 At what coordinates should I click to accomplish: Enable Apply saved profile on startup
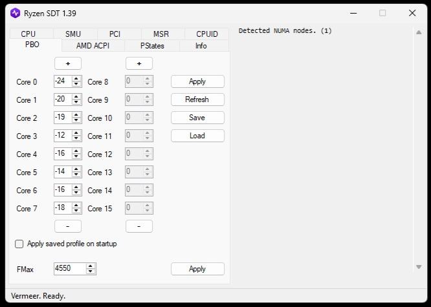coord(19,244)
